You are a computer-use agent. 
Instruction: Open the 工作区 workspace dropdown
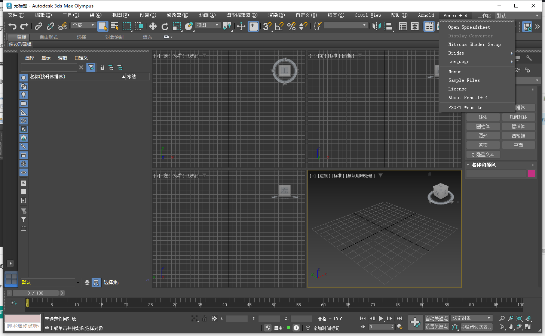pyautogui.click(x=518, y=16)
